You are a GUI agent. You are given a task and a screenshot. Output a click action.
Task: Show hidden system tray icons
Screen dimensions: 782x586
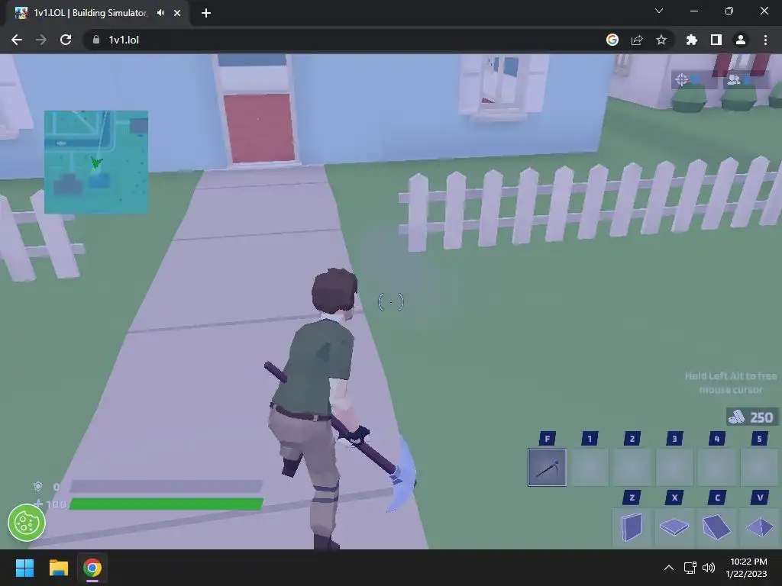669,568
